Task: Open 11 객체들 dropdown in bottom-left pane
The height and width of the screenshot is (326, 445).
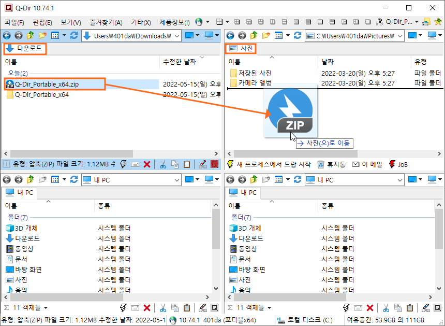Action: click(x=46, y=308)
